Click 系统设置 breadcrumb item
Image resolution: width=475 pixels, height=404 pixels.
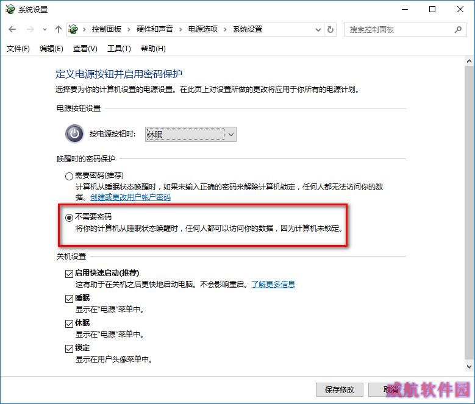[x=248, y=29]
